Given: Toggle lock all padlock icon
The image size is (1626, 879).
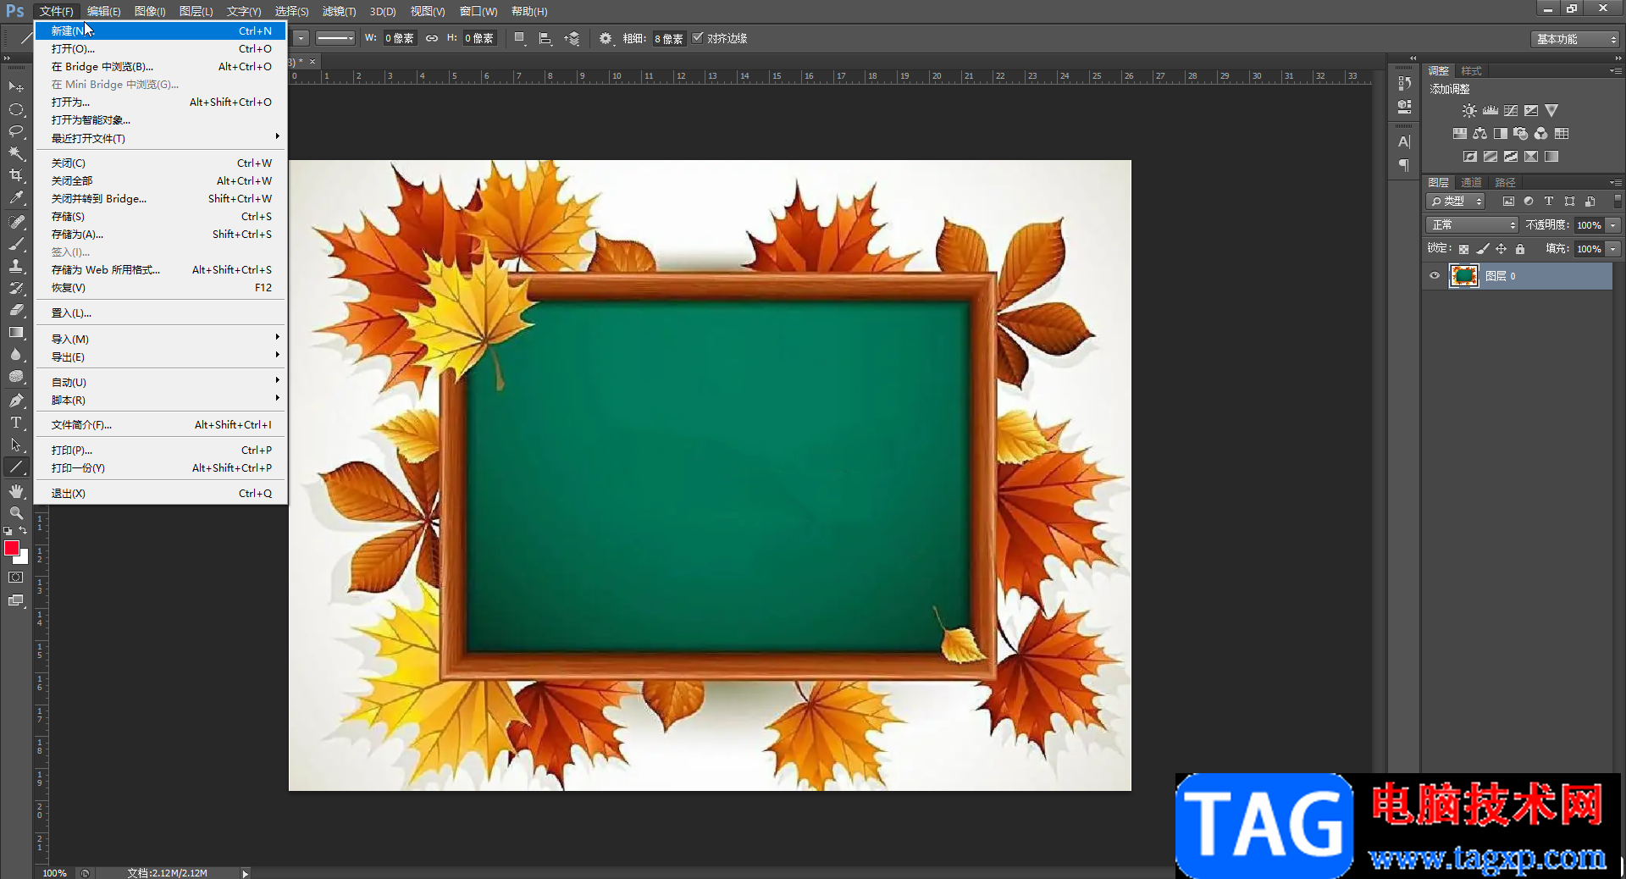Looking at the screenshot, I should coord(1520,249).
